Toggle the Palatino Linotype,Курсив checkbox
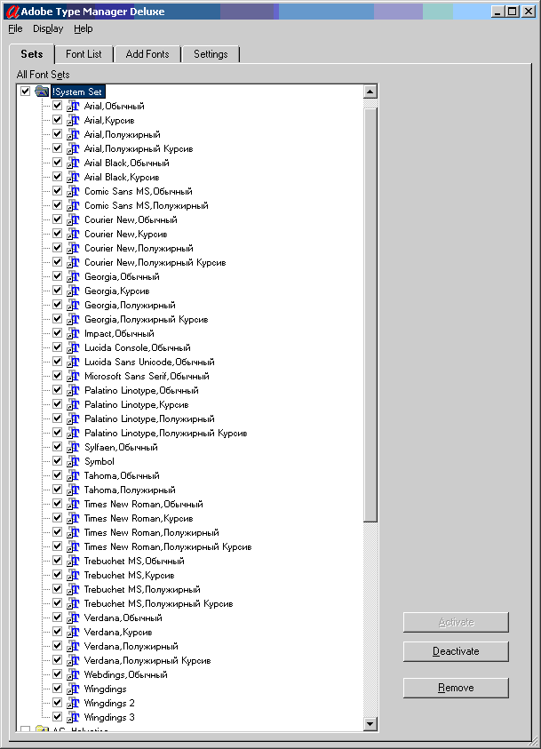This screenshot has width=541, height=749. pos(58,404)
